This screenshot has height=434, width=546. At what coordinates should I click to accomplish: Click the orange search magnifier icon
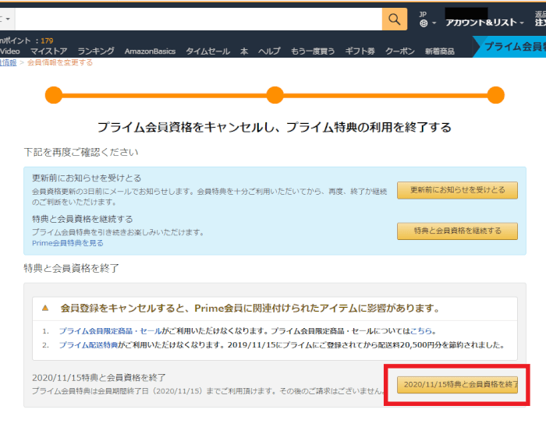coord(395,19)
